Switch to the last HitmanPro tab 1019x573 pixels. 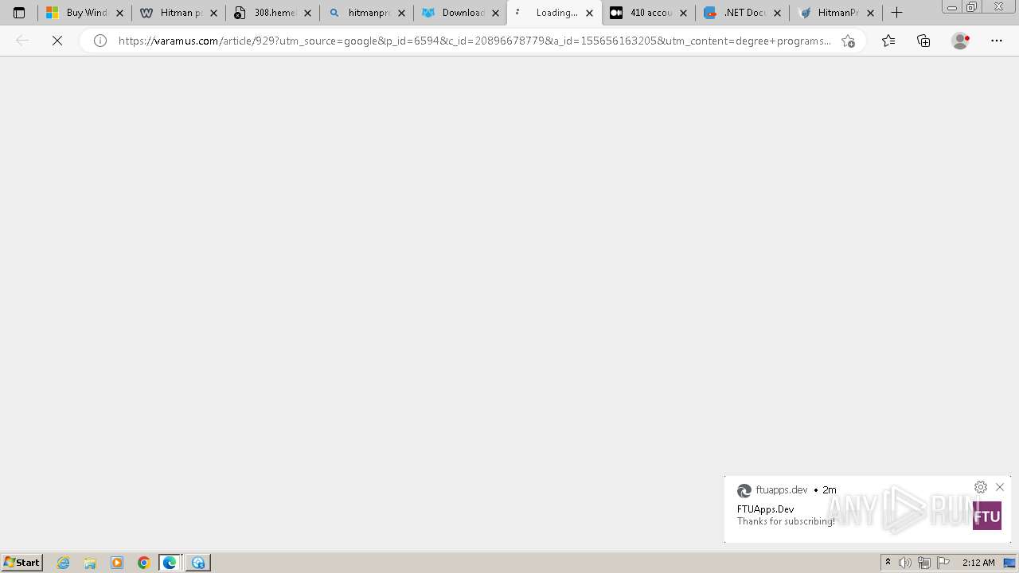[x=836, y=13]
